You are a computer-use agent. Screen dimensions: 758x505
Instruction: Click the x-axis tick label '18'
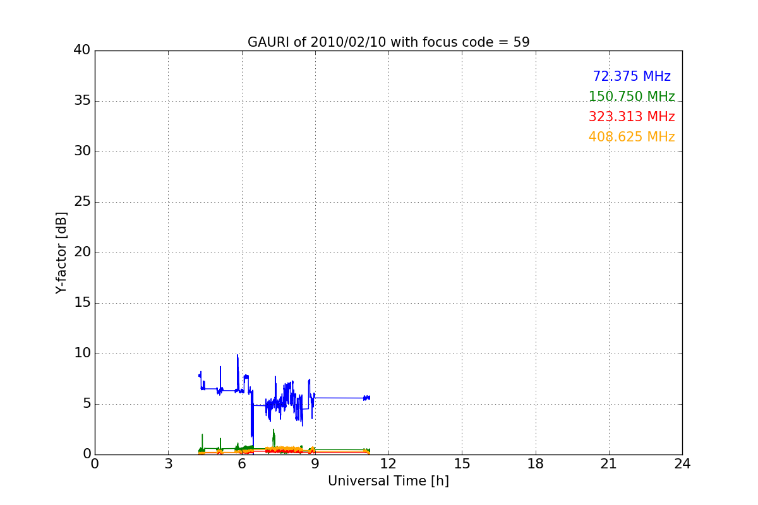click(x=536, y=464)
